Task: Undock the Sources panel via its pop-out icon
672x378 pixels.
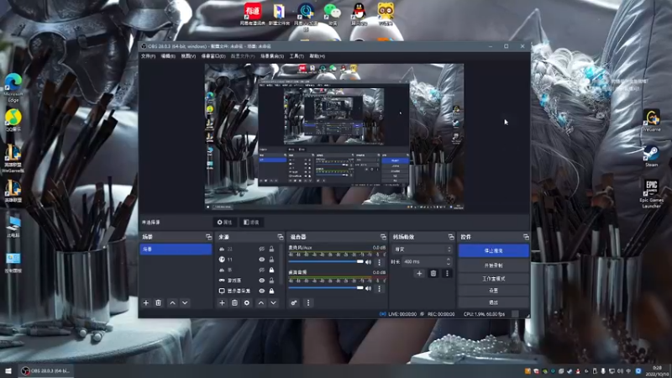Action: click(281, 237)
